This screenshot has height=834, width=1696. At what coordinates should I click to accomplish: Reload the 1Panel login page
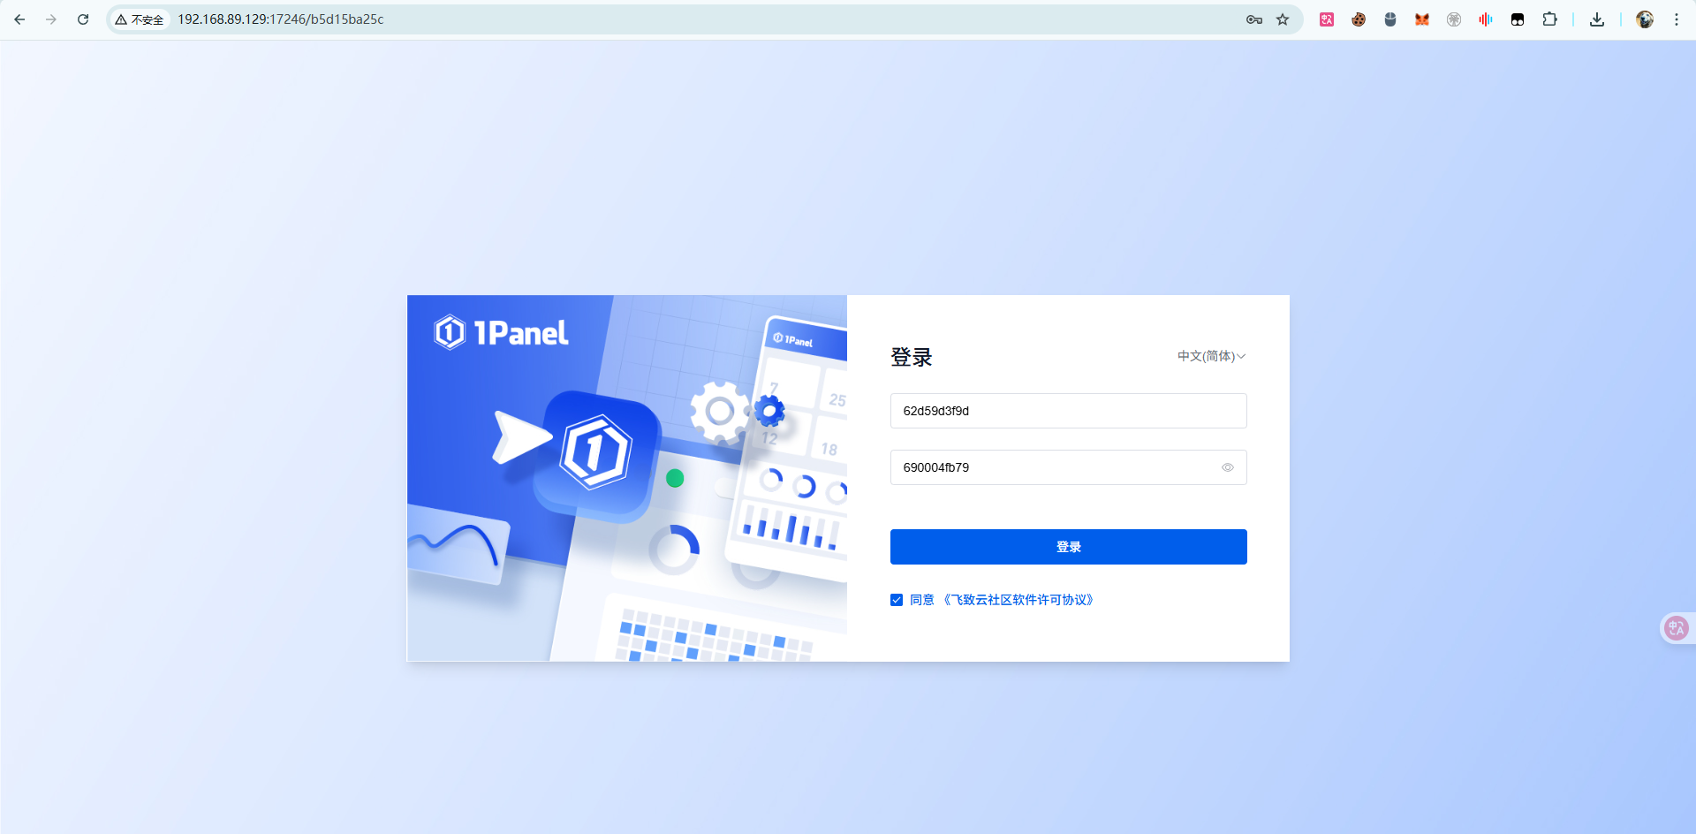(83, 19)
